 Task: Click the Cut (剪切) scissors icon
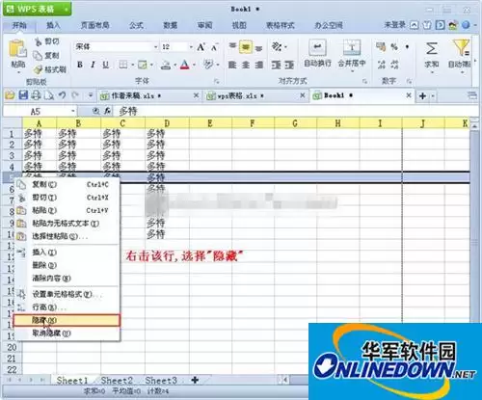39,41
